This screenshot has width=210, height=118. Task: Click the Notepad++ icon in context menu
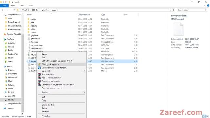[39, 64]
